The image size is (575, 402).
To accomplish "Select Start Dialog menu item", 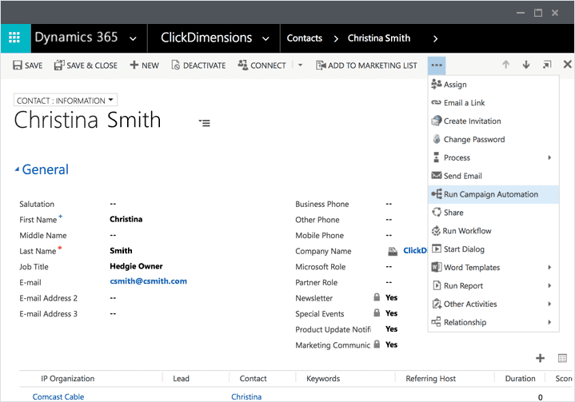I will 493,249.
